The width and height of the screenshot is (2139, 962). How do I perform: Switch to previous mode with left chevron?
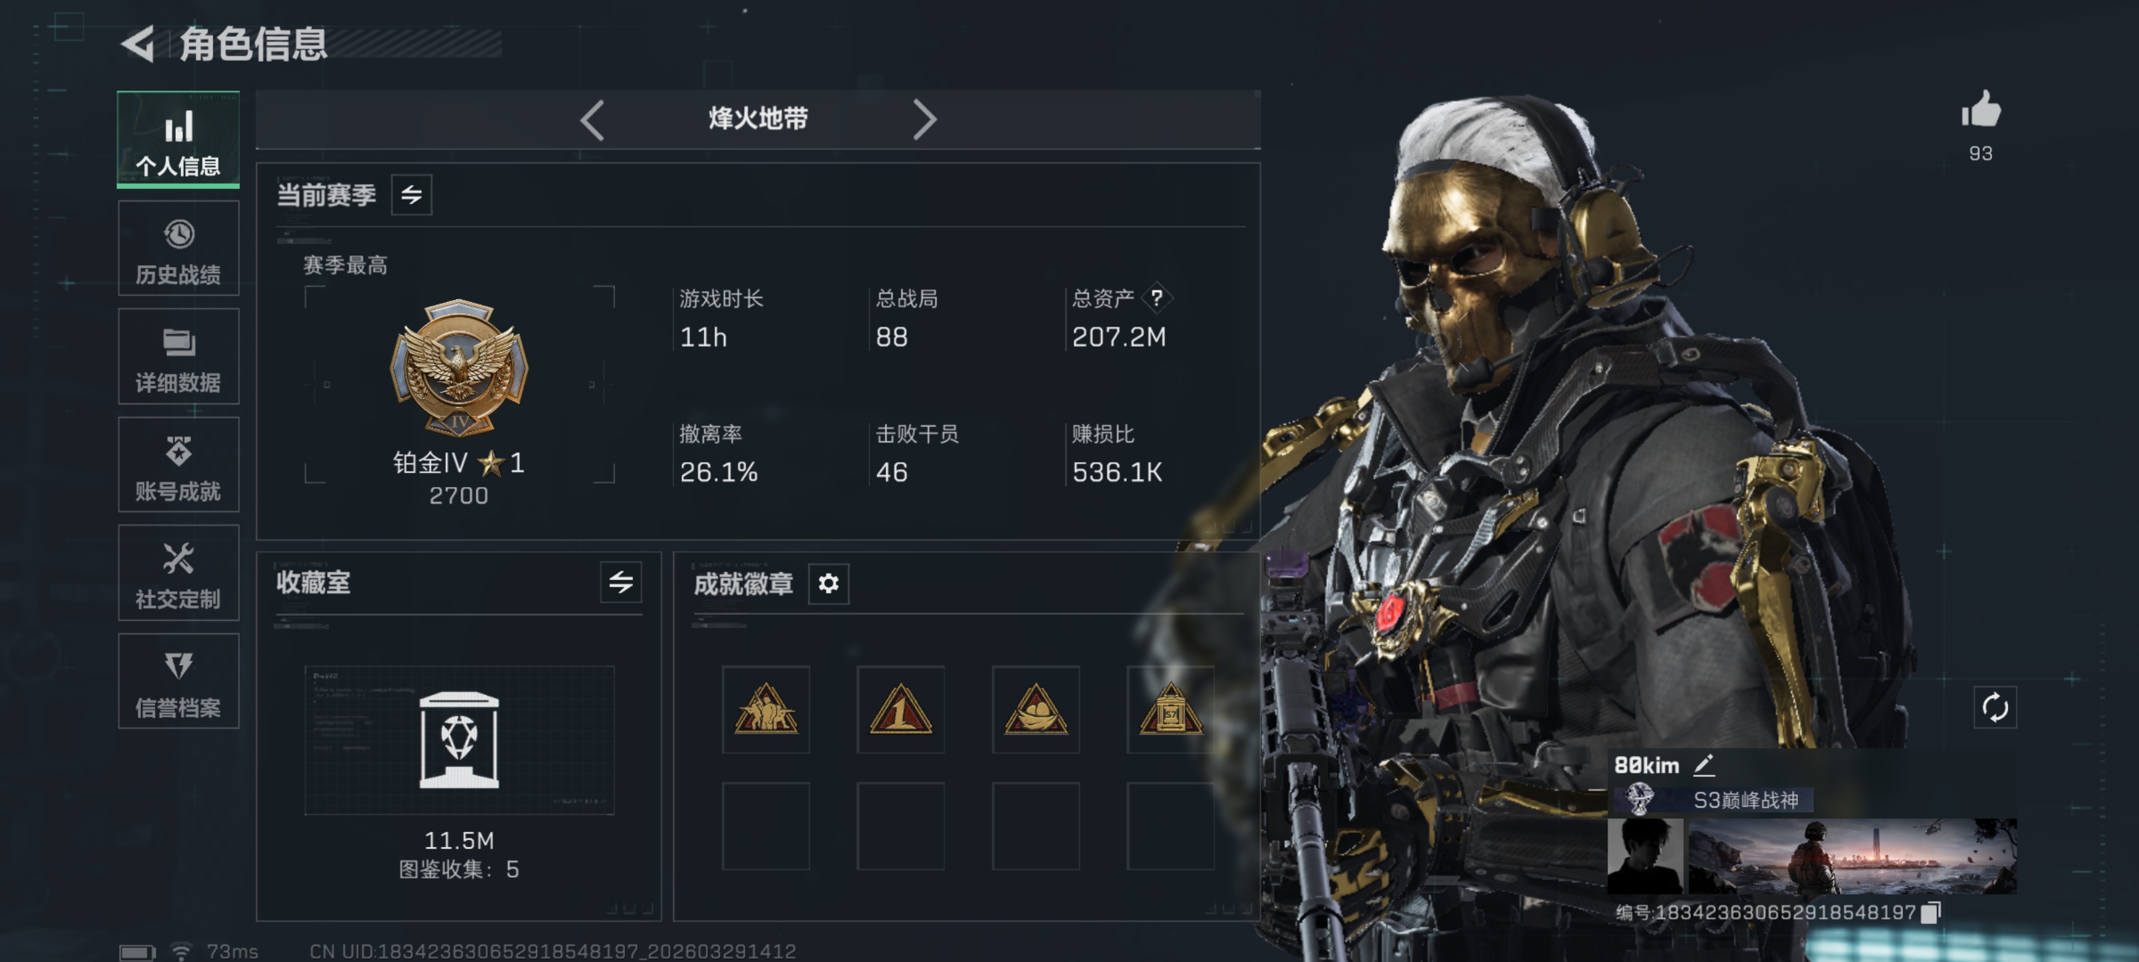(592, 120)
